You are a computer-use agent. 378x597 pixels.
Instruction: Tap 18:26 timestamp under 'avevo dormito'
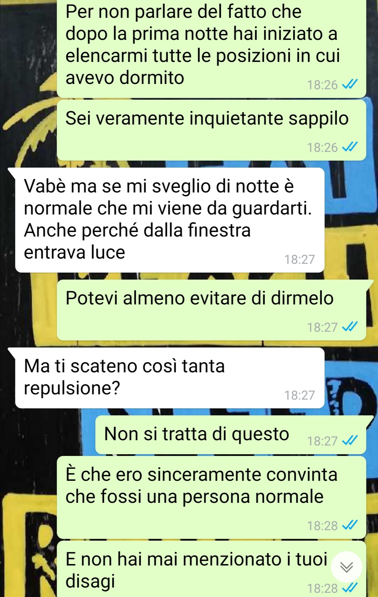(x=322, y=85)
